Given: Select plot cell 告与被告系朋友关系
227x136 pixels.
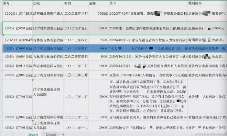Looking at the screenshot, I should coord(148,117).
